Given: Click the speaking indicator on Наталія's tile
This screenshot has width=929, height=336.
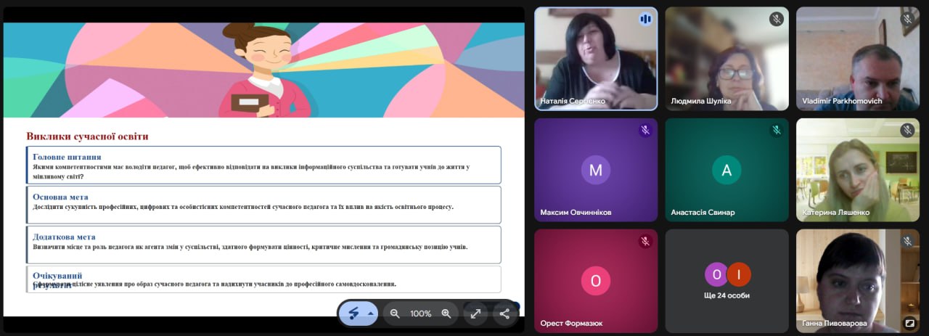Looking at the screenshot, I should pos(645,19).
